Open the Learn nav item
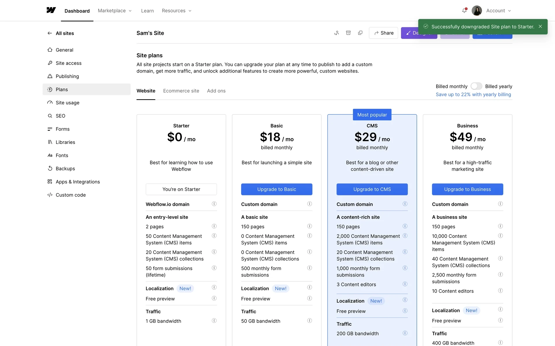555x346 pixels. 147,11
